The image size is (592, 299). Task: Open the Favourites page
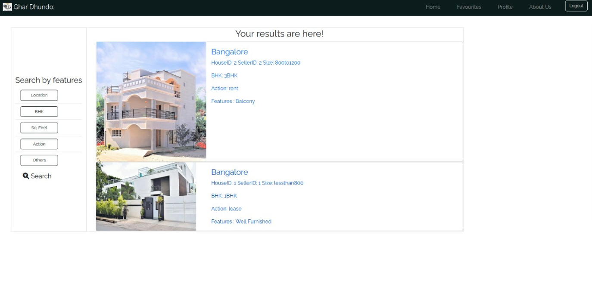(469, 7)
